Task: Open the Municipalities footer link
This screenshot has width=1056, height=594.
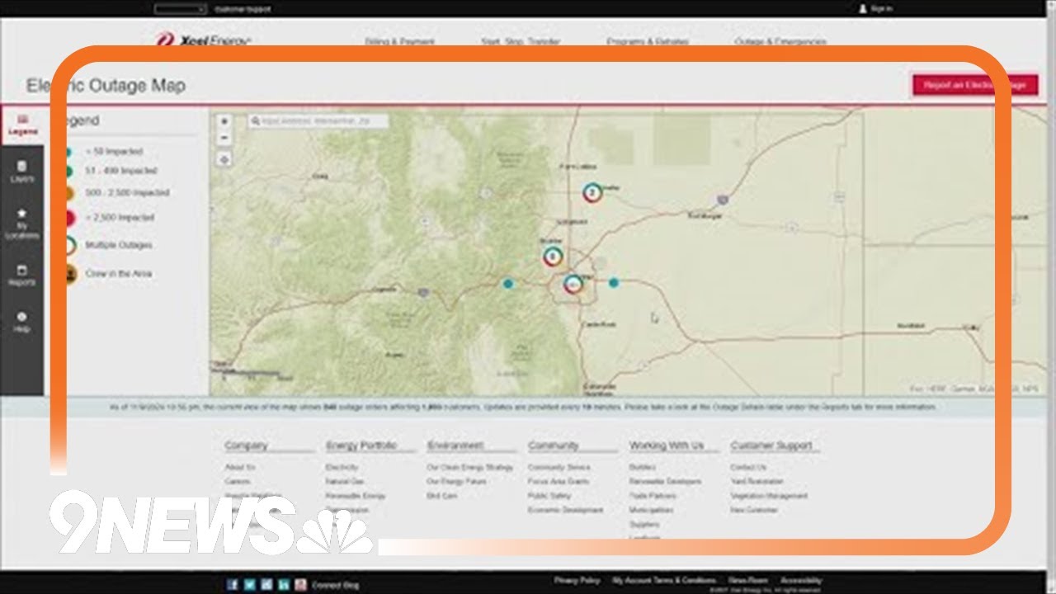Action: point(652,510)
